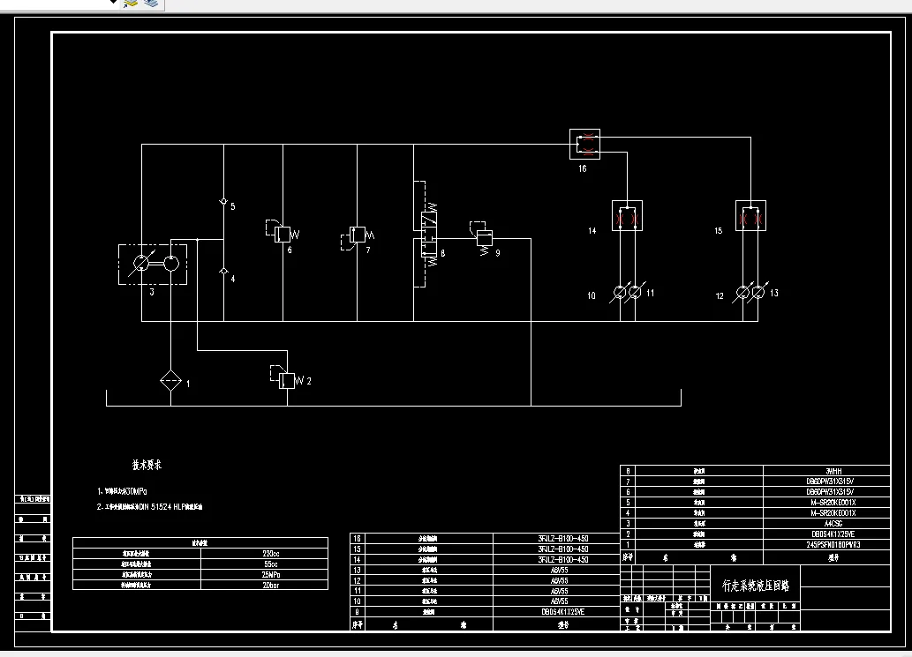This screenshot has height=657, width=912.
Task: Click the blue layer-stack icon in toolbar
Action: 151,4
